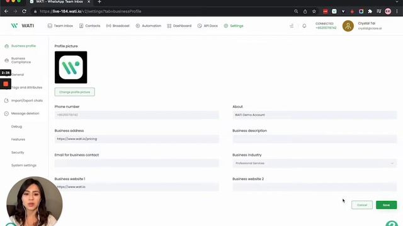Click the Business website 1 field

137,187
